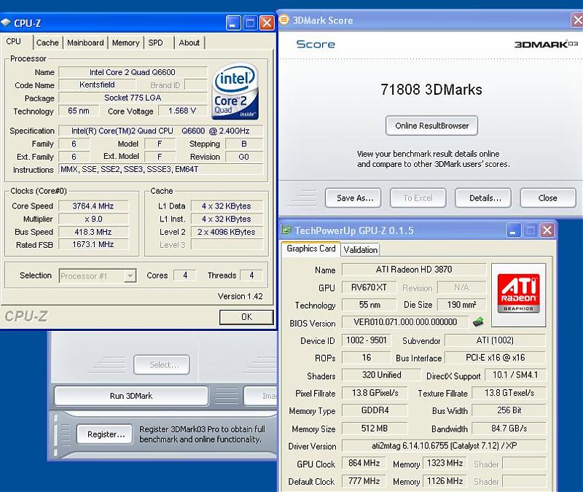The height and width of the screenshot is (492, 583).
Task: Close the 3DMark Score window
Action: pyautogui.click(x=577, y=20)
